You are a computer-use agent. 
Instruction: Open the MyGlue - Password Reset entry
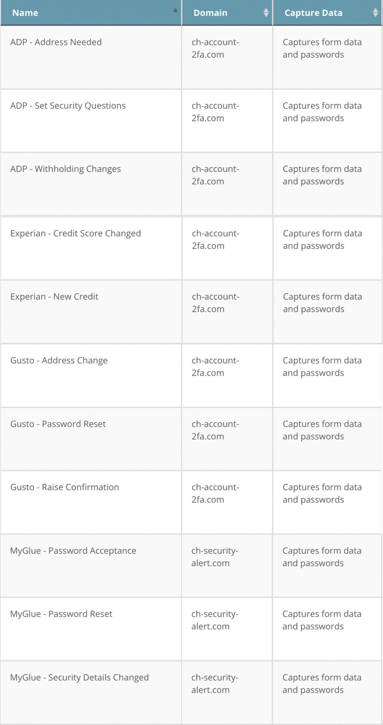coord(61,614)
